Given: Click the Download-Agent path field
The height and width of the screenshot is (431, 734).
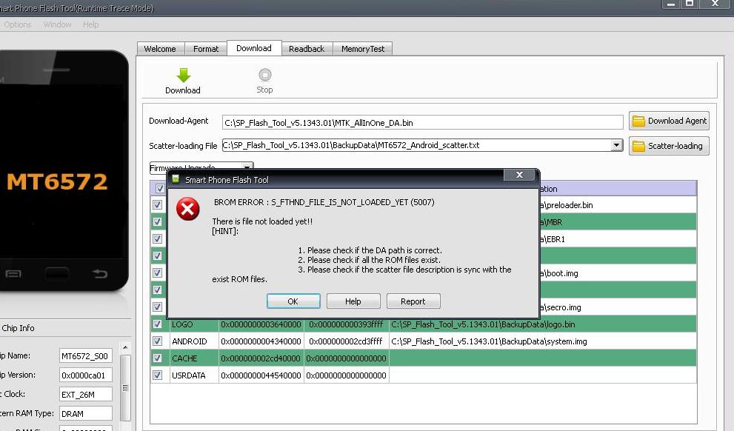Looking at the screenshot, I should click(422, 121).
